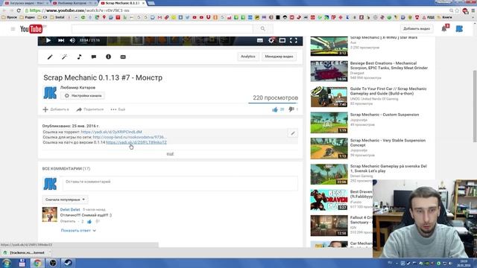This screenshot has width=477, height=268.
Task: Open commenter Delet Delet profile link
Action: click(70, 210)
